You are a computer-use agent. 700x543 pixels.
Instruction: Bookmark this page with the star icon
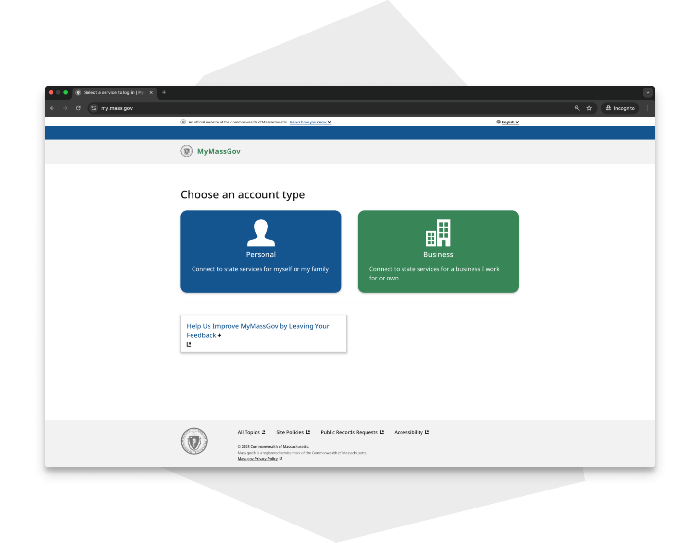pos(589,108)
